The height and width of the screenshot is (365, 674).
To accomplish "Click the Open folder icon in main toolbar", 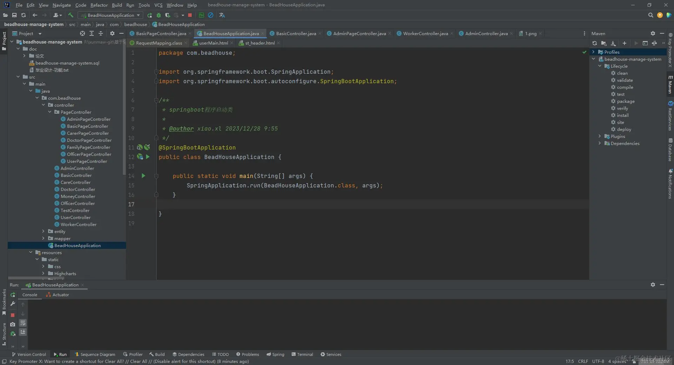I will pyautogui.click(x=5, y=15).
